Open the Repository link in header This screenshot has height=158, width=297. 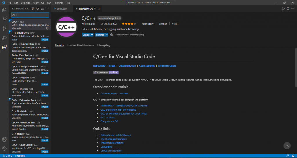[148, 24]
